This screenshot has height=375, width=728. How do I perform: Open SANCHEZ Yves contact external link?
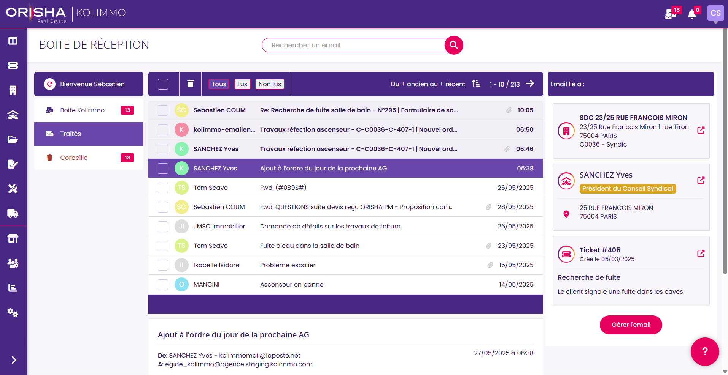(x=701, y=180)
